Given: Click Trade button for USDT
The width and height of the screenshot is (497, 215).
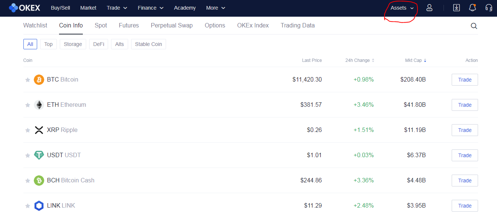Looking at the screenshot, I should (465, 155).
